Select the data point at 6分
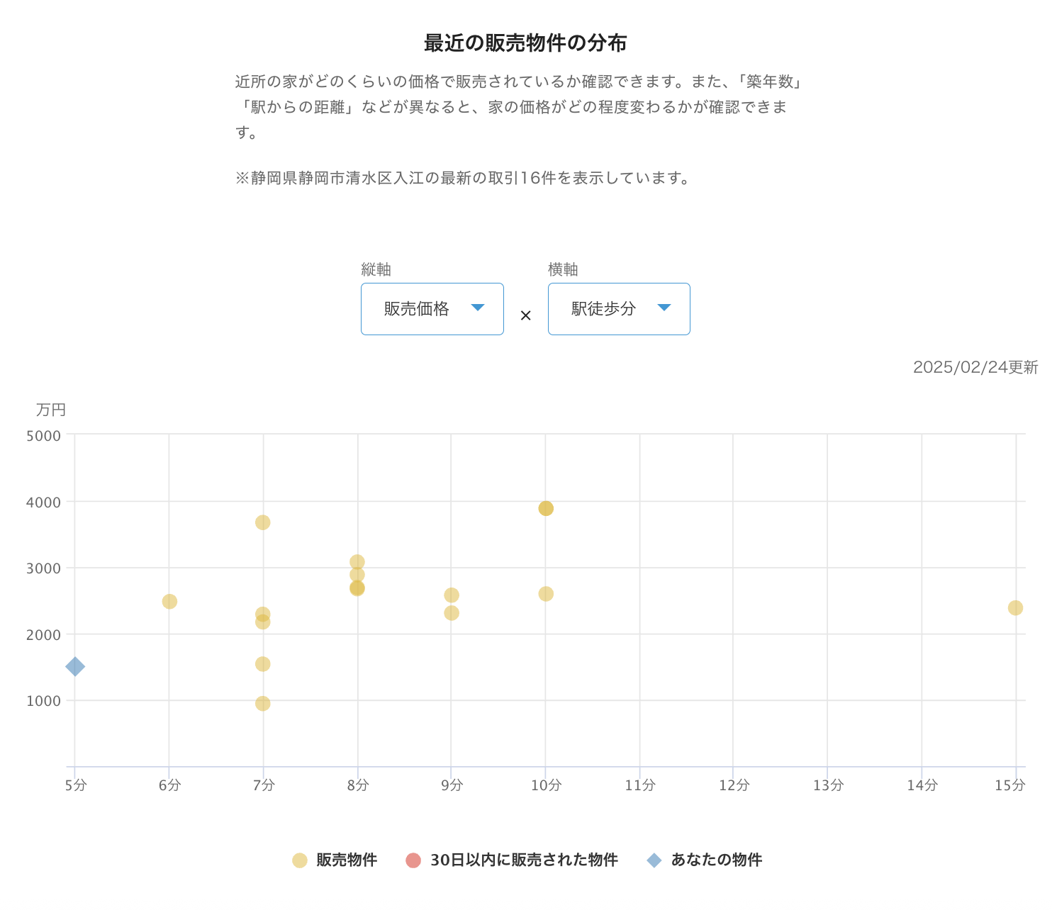 point(169,601)
